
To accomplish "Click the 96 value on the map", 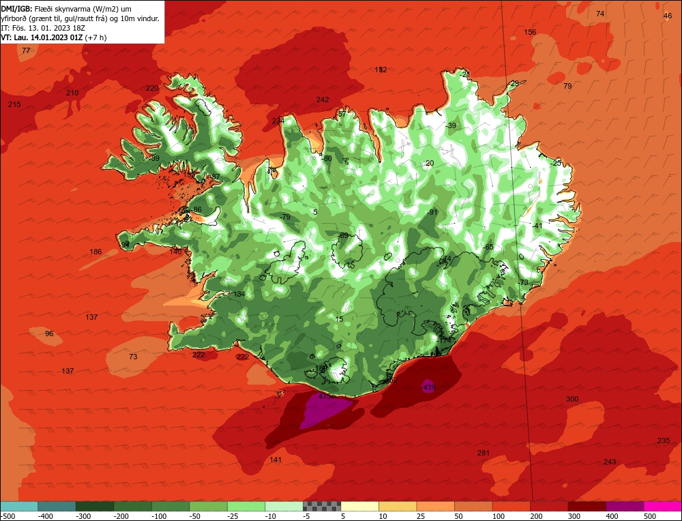I will tap(49, 333).
